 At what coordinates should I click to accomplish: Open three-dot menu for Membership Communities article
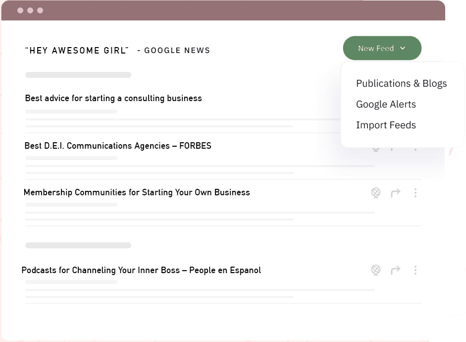415,193
